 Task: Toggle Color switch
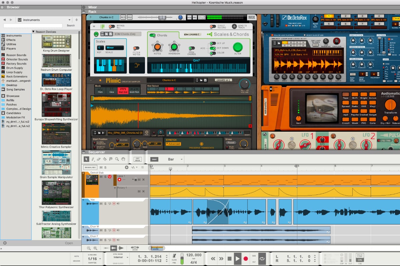212,53
